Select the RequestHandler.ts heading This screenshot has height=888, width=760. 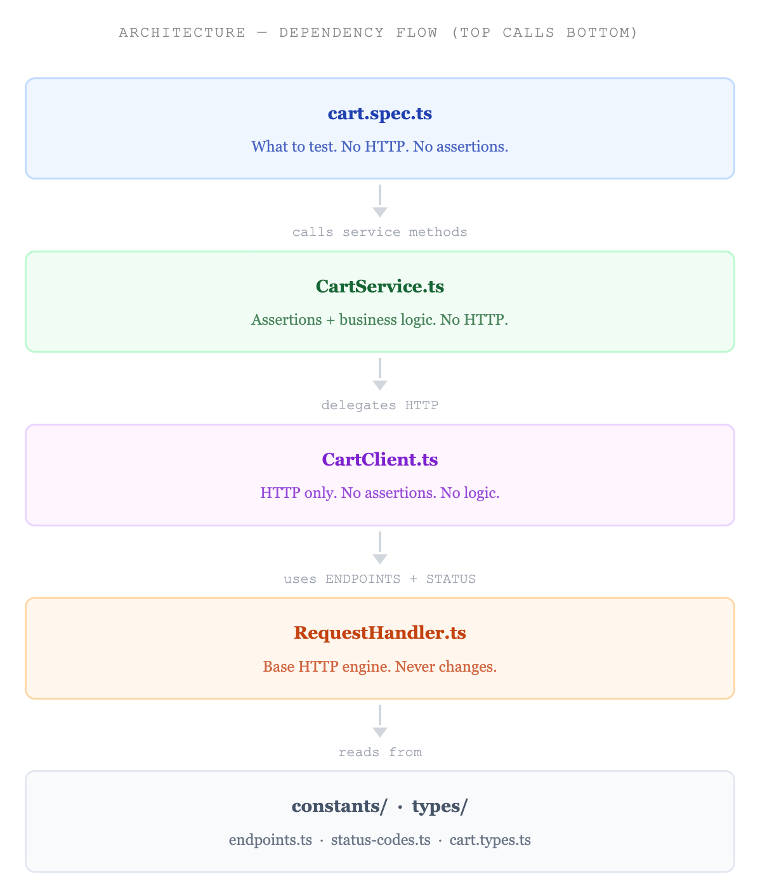click(380, 633)
